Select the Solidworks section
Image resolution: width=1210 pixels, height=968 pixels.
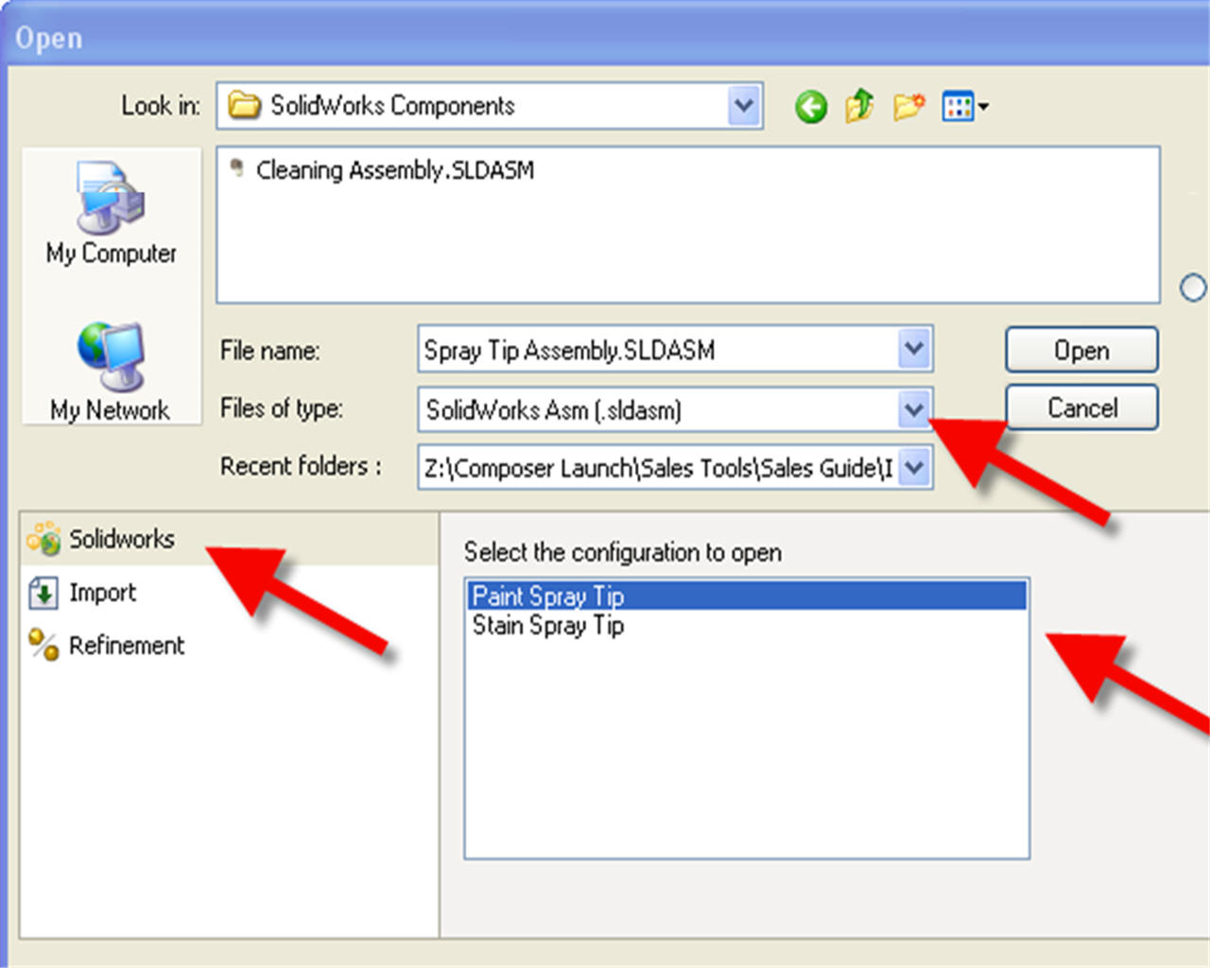(x=121, y=539)
